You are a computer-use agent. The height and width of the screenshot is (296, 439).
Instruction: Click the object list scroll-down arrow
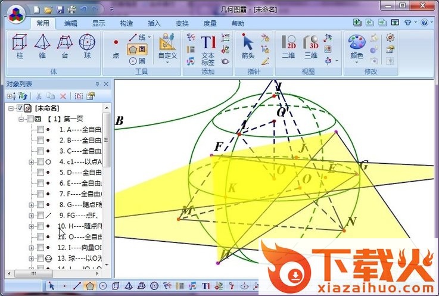click(107, 264)
